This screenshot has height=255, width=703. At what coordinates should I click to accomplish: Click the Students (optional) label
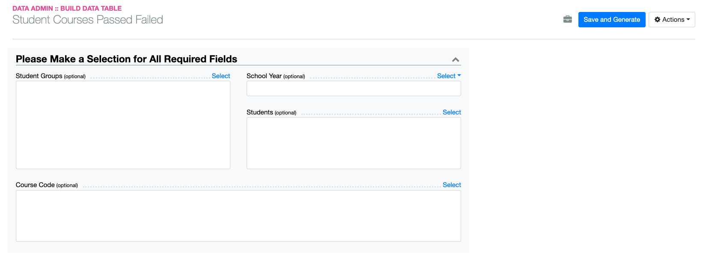271,112
